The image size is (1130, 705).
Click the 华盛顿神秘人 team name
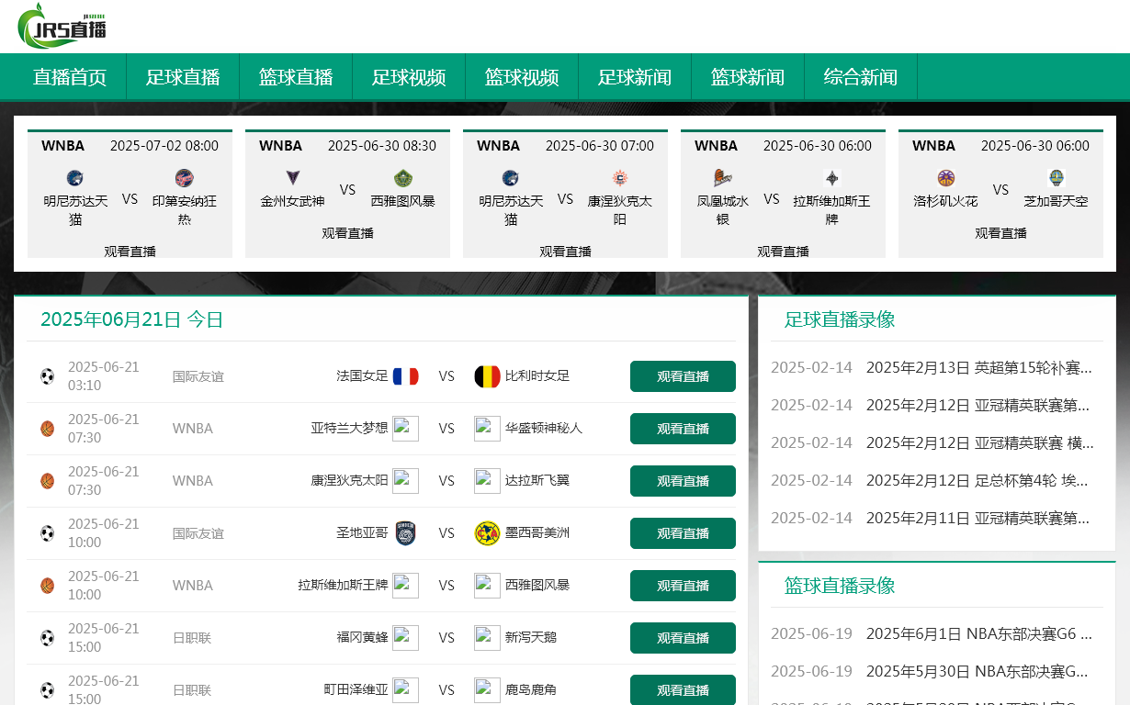point(544,429)
